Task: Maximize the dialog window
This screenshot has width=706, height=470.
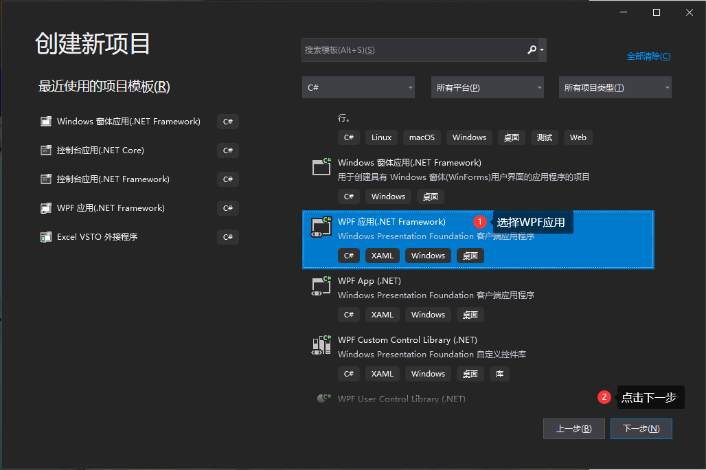Action: coord(657,12)
